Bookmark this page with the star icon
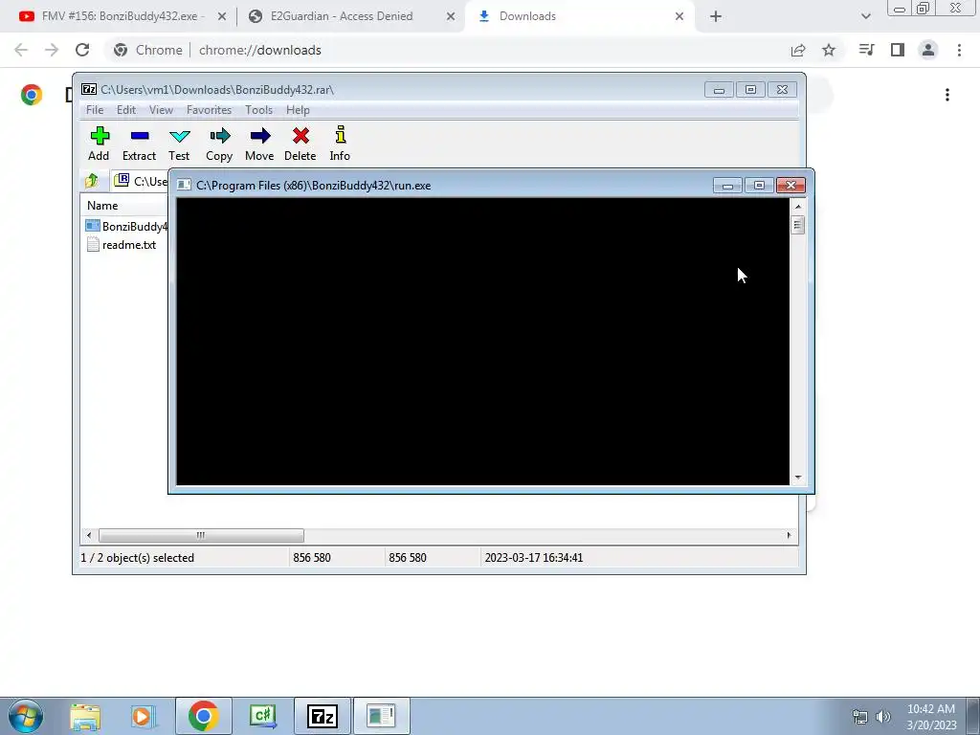Viewport: 980px width, 735px height. point(829,50)
